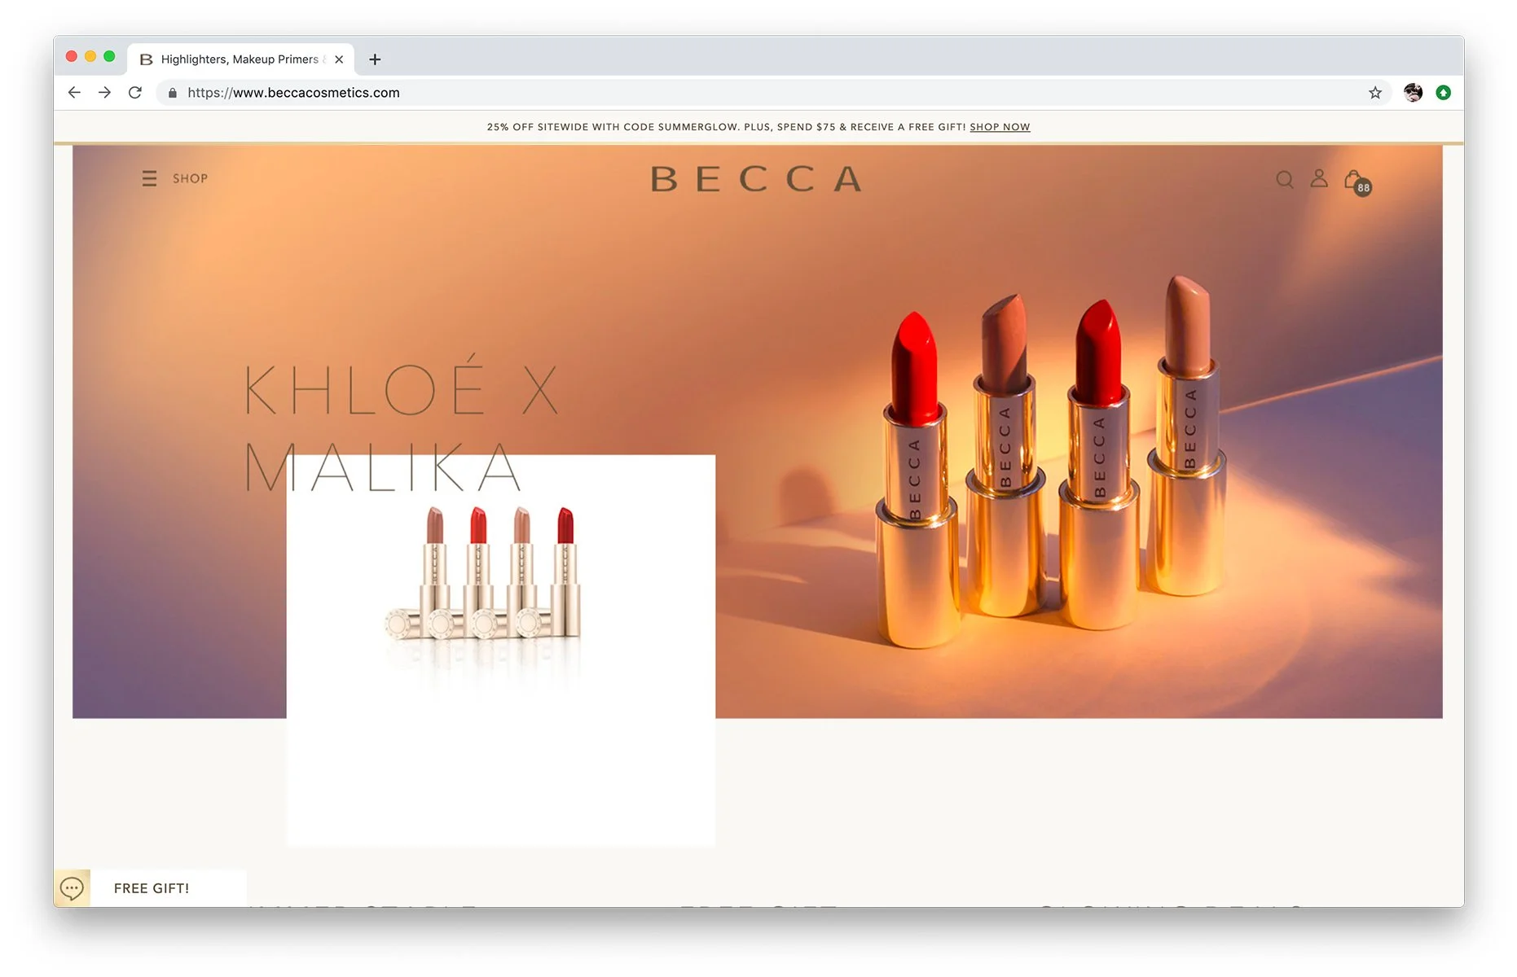Click the FREE GIFT! button
This screenshot has width=1517, height=977.
click(152, 888)
